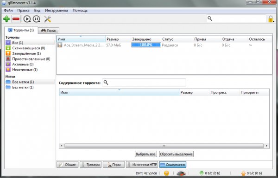Viewport: 278px width, 178px height.
Task: Select the Ace_Stream_Media torrent row
Action: [164, 45]
